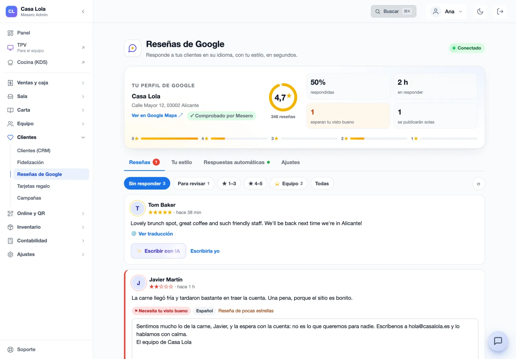This screenshot has height=359, width=516.
Task: Click the logout icon in header
Action: tap(500, 12)
